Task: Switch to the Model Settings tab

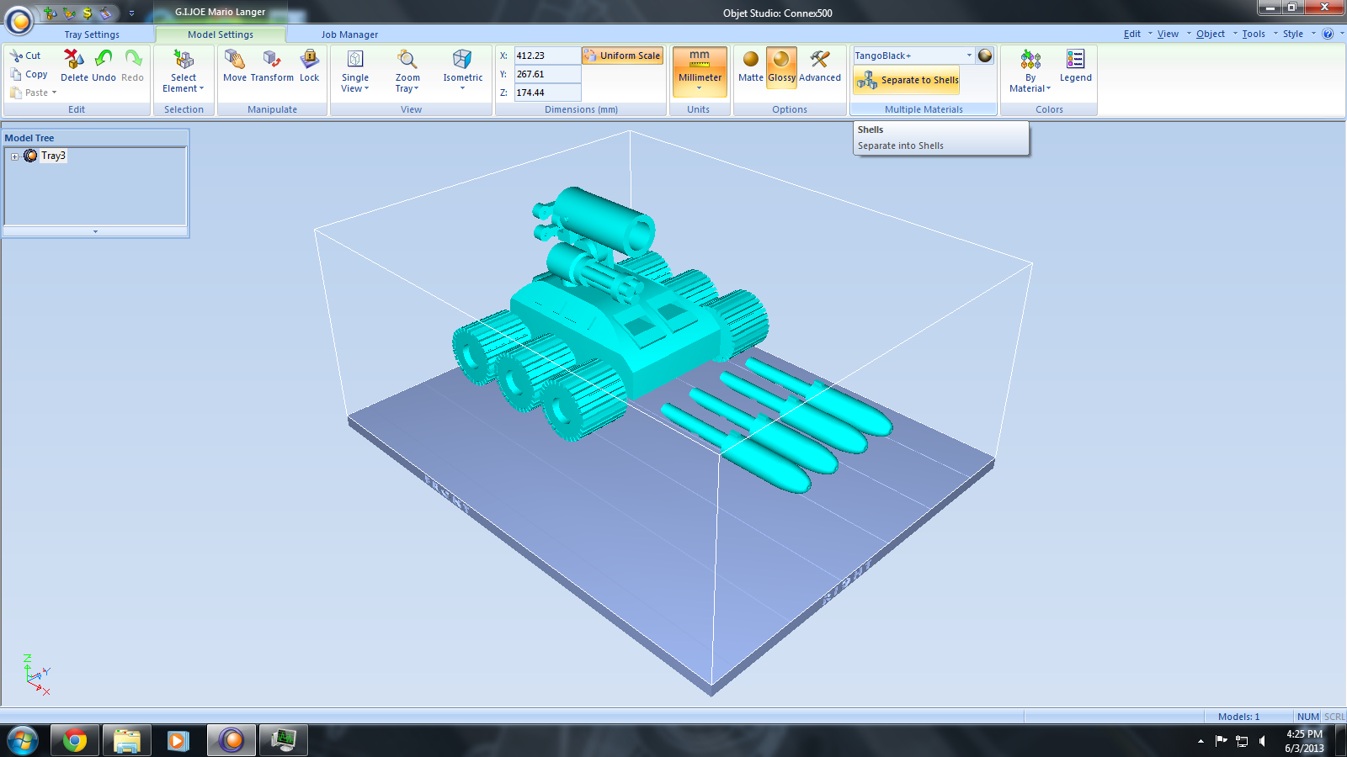Action: point(221,34)
